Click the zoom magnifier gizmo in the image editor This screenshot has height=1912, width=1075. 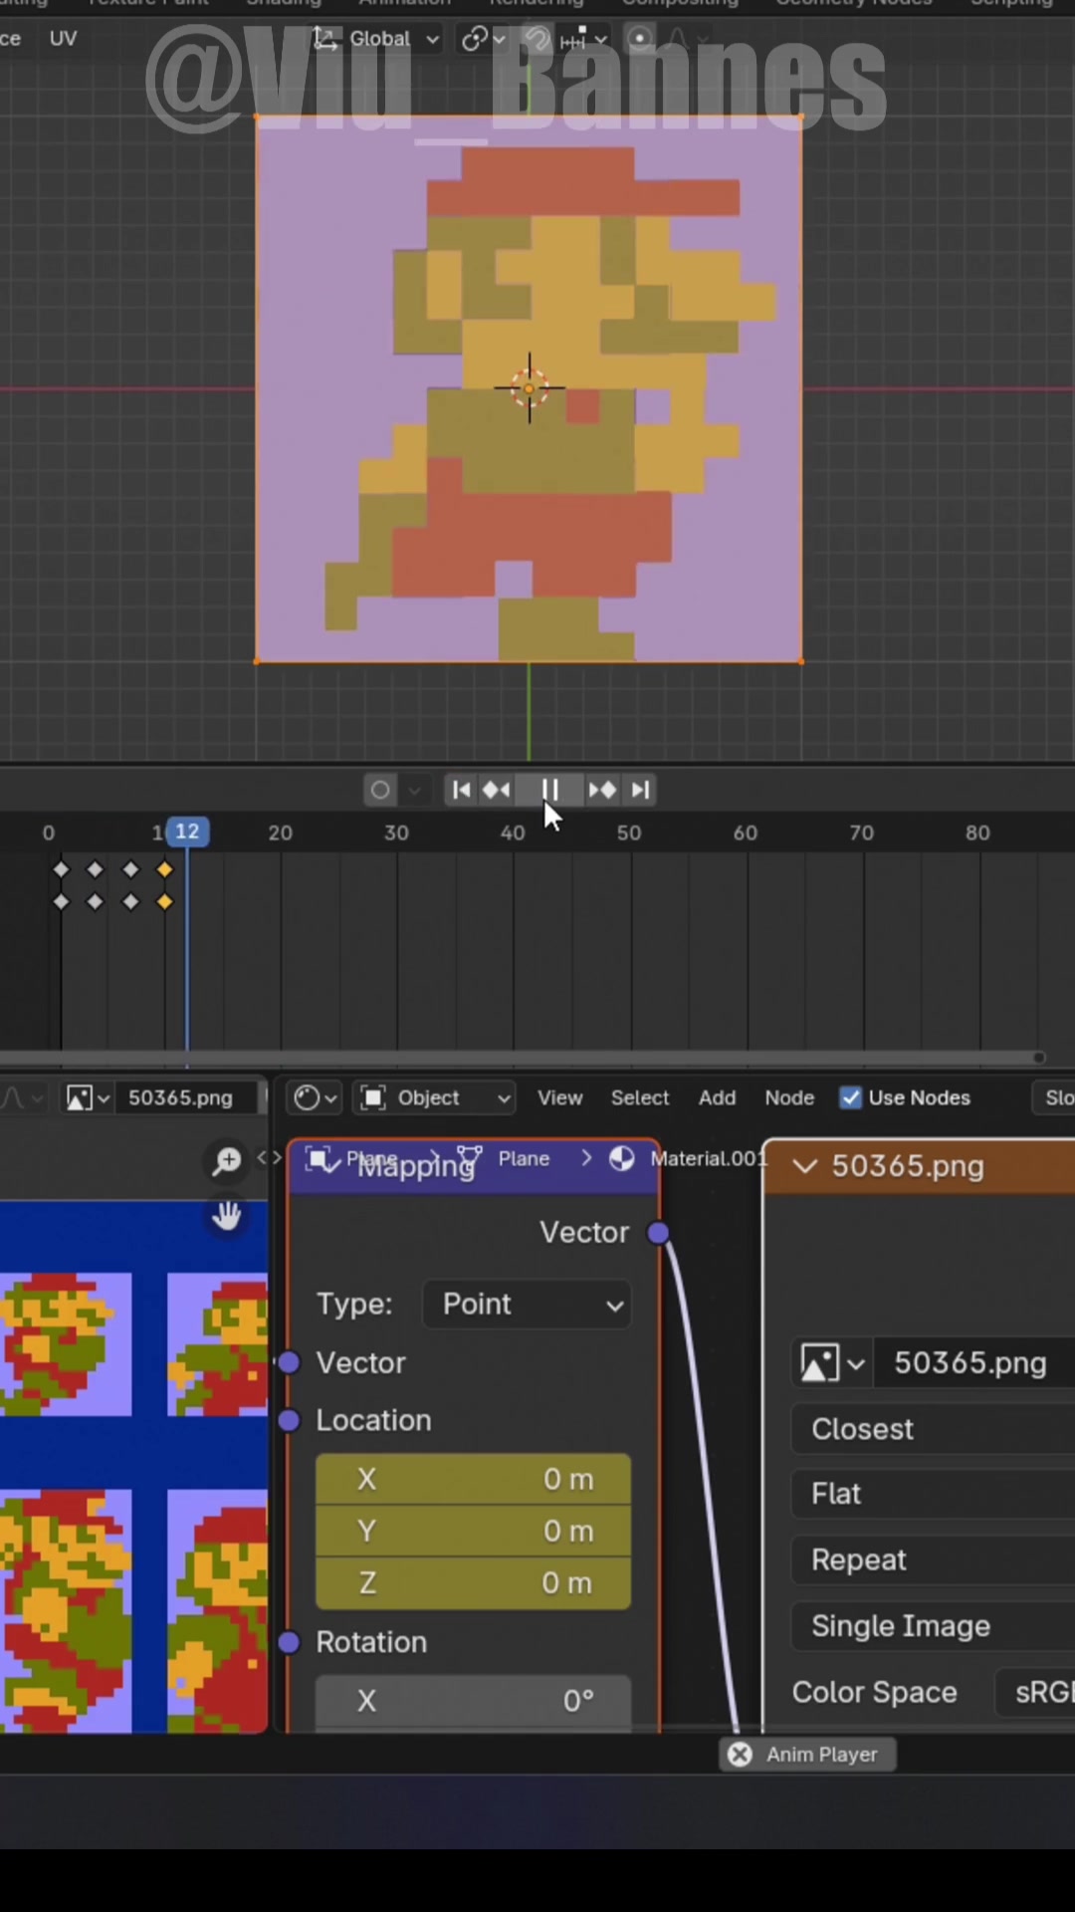click(x=227, y=1160)
